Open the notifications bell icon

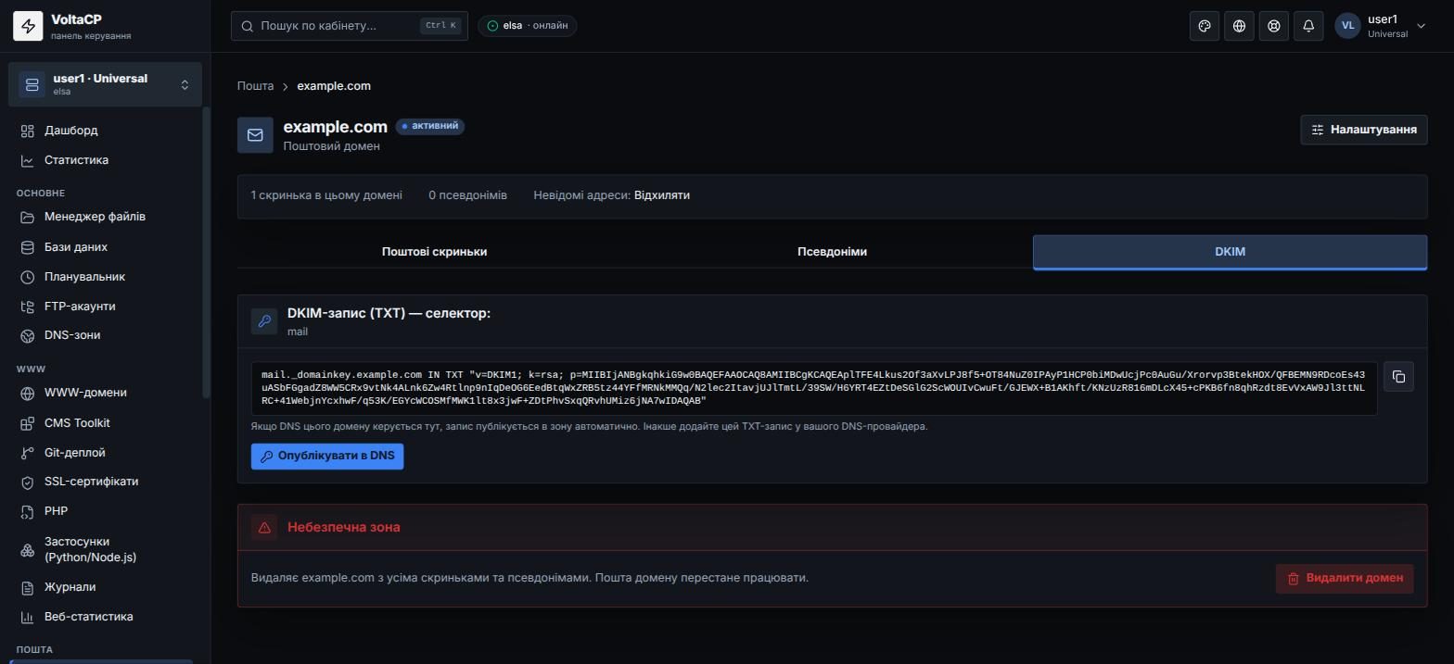click(x=1308, y=26)
